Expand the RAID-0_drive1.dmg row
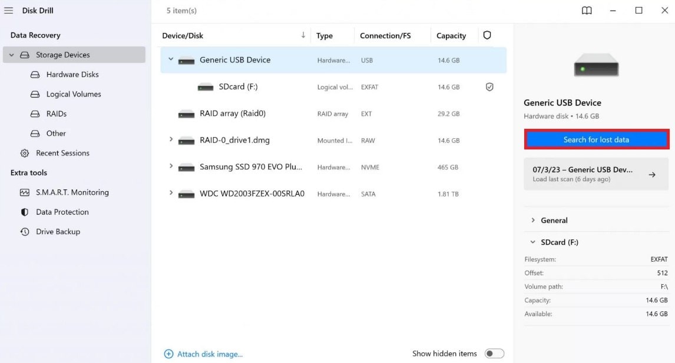This screenshot has width=675, height=363. [171, 139]
